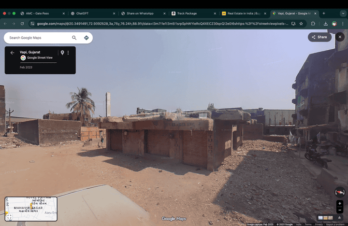Bookmark this page with the star icon
The image size is (348, 226).
point(301,24)
